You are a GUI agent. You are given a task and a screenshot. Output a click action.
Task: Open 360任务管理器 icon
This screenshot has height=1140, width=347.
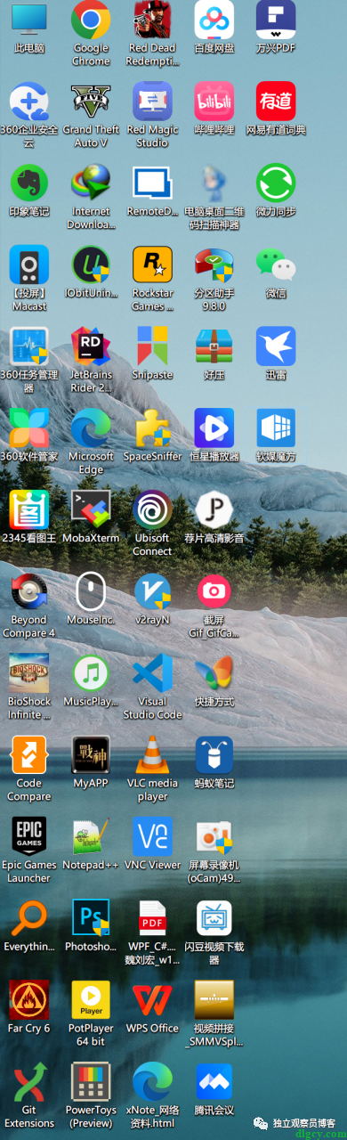coord(28,346)
